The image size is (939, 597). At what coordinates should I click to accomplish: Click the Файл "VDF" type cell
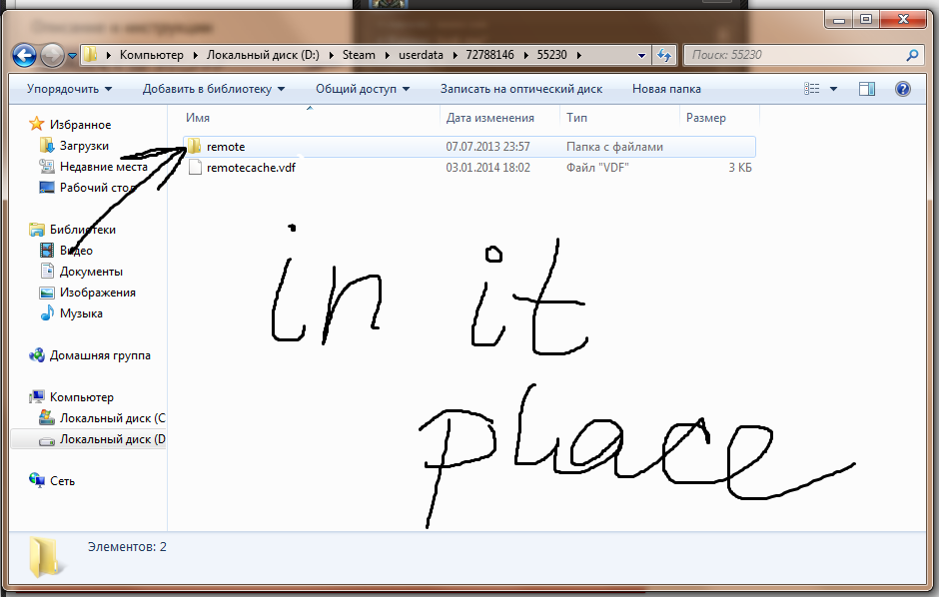597,168
